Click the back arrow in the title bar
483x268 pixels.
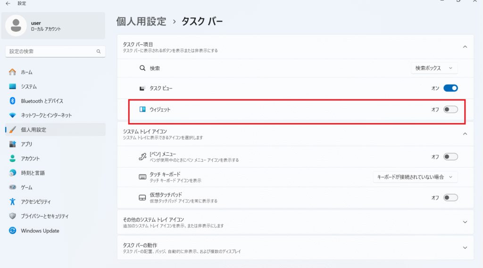point(8,3)
